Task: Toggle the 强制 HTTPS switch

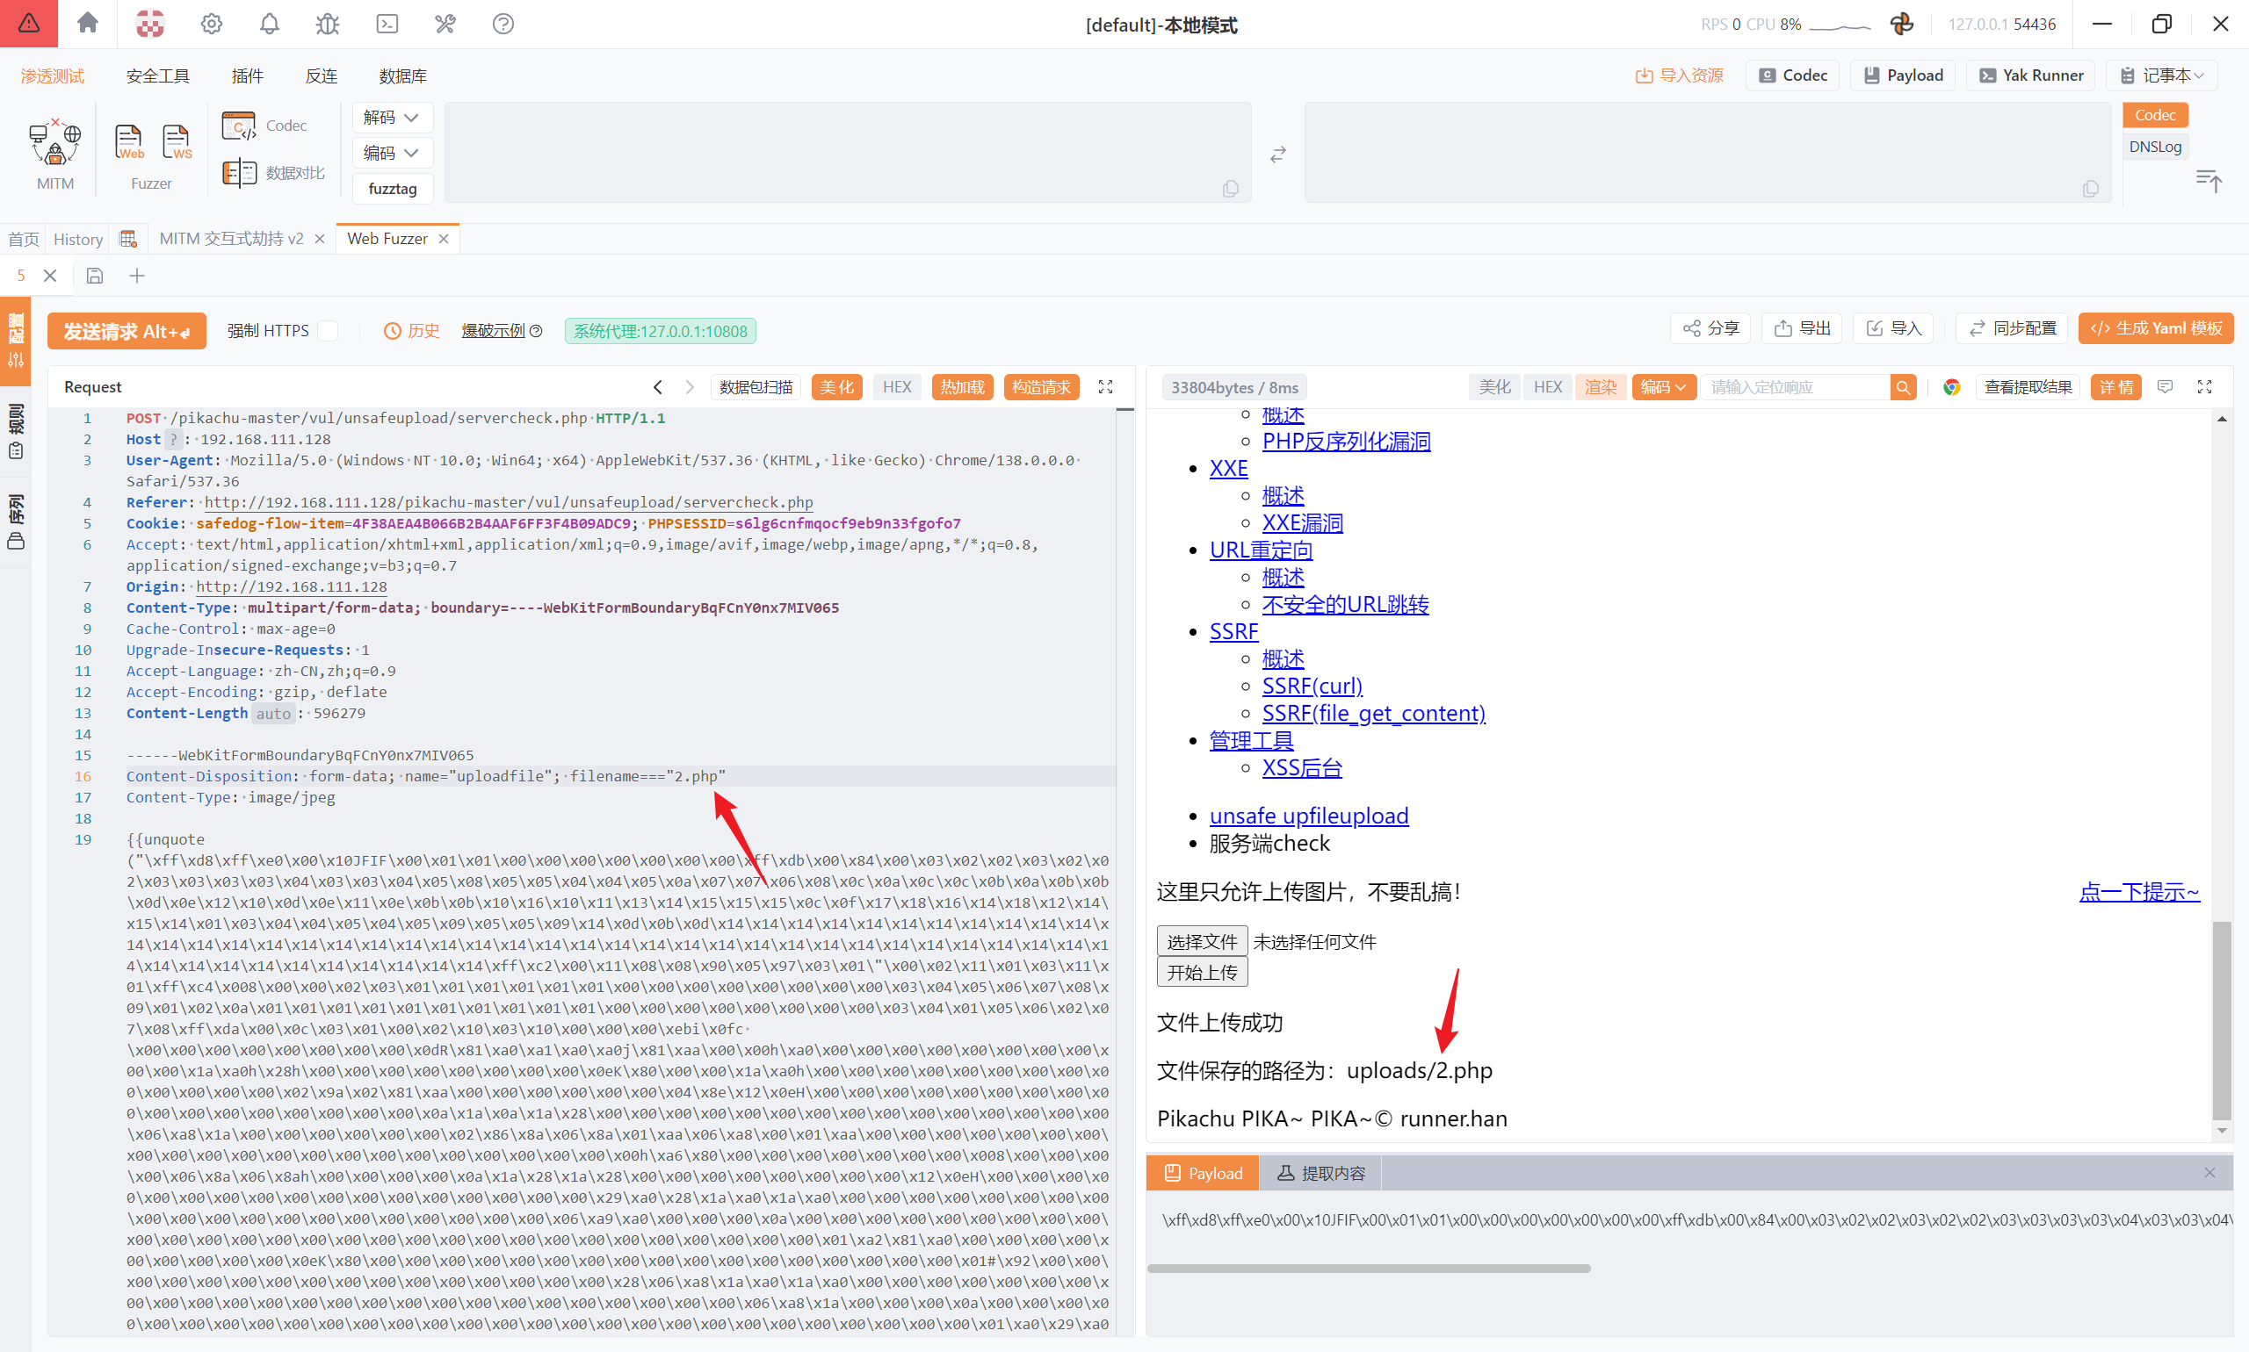Action: click(x=329, y=331)
